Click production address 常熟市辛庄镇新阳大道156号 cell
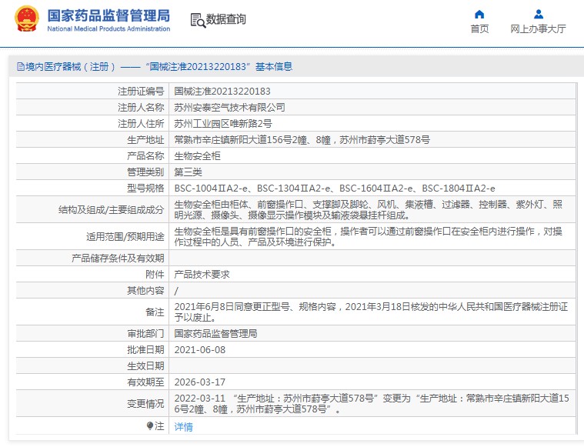Viewport: 584px width, 447px height. [372, 140]
